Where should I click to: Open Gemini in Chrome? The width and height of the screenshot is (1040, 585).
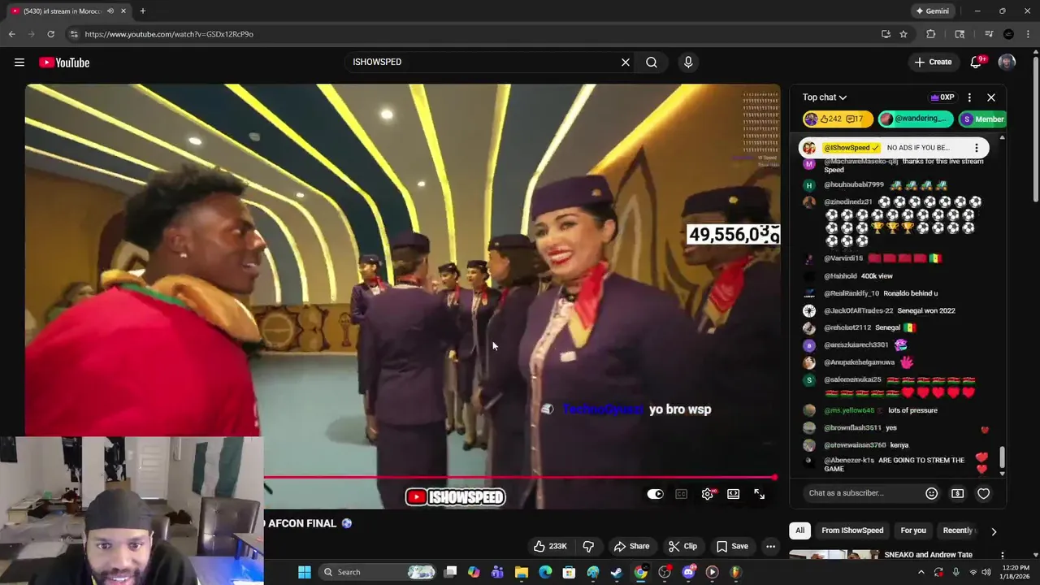point(932,11)
